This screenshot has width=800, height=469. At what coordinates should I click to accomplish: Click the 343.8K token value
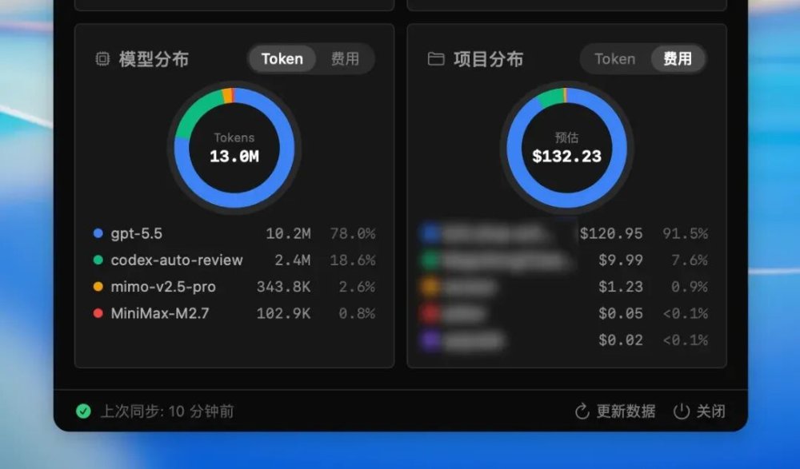284,287
